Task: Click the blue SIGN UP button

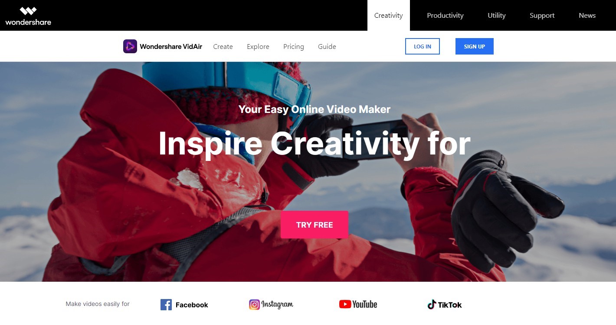Action: coord(475,46)
